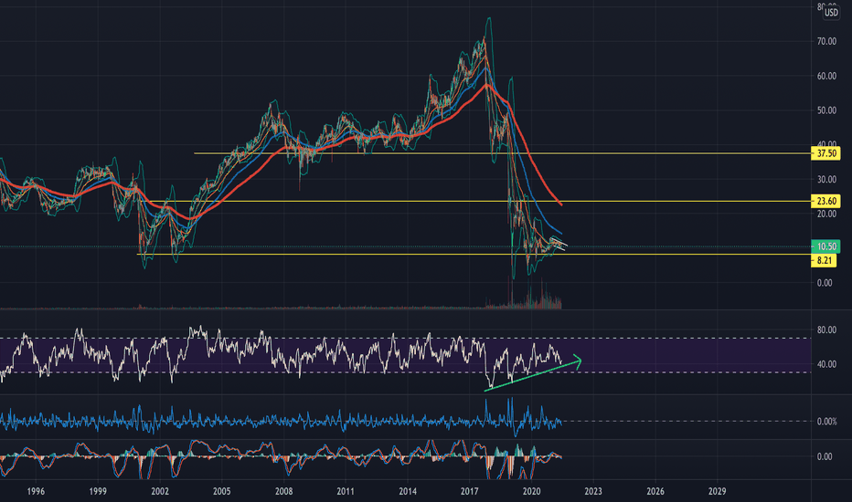Click the 2020 label on time axis

531,491
